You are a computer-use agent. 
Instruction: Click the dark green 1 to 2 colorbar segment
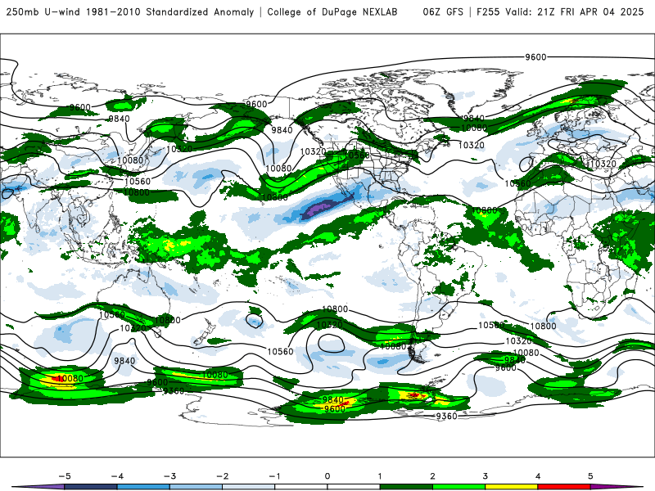[x=406, y=487]
